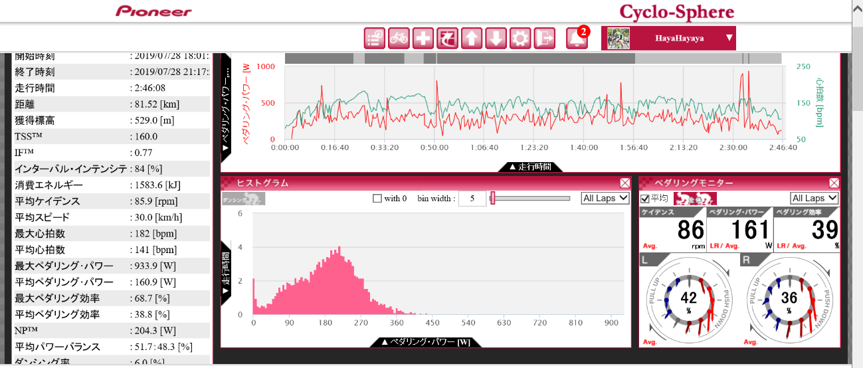Click the upload arrow icon
The image size is (863, 368).
pyautogui.click(x=471, y=39)
